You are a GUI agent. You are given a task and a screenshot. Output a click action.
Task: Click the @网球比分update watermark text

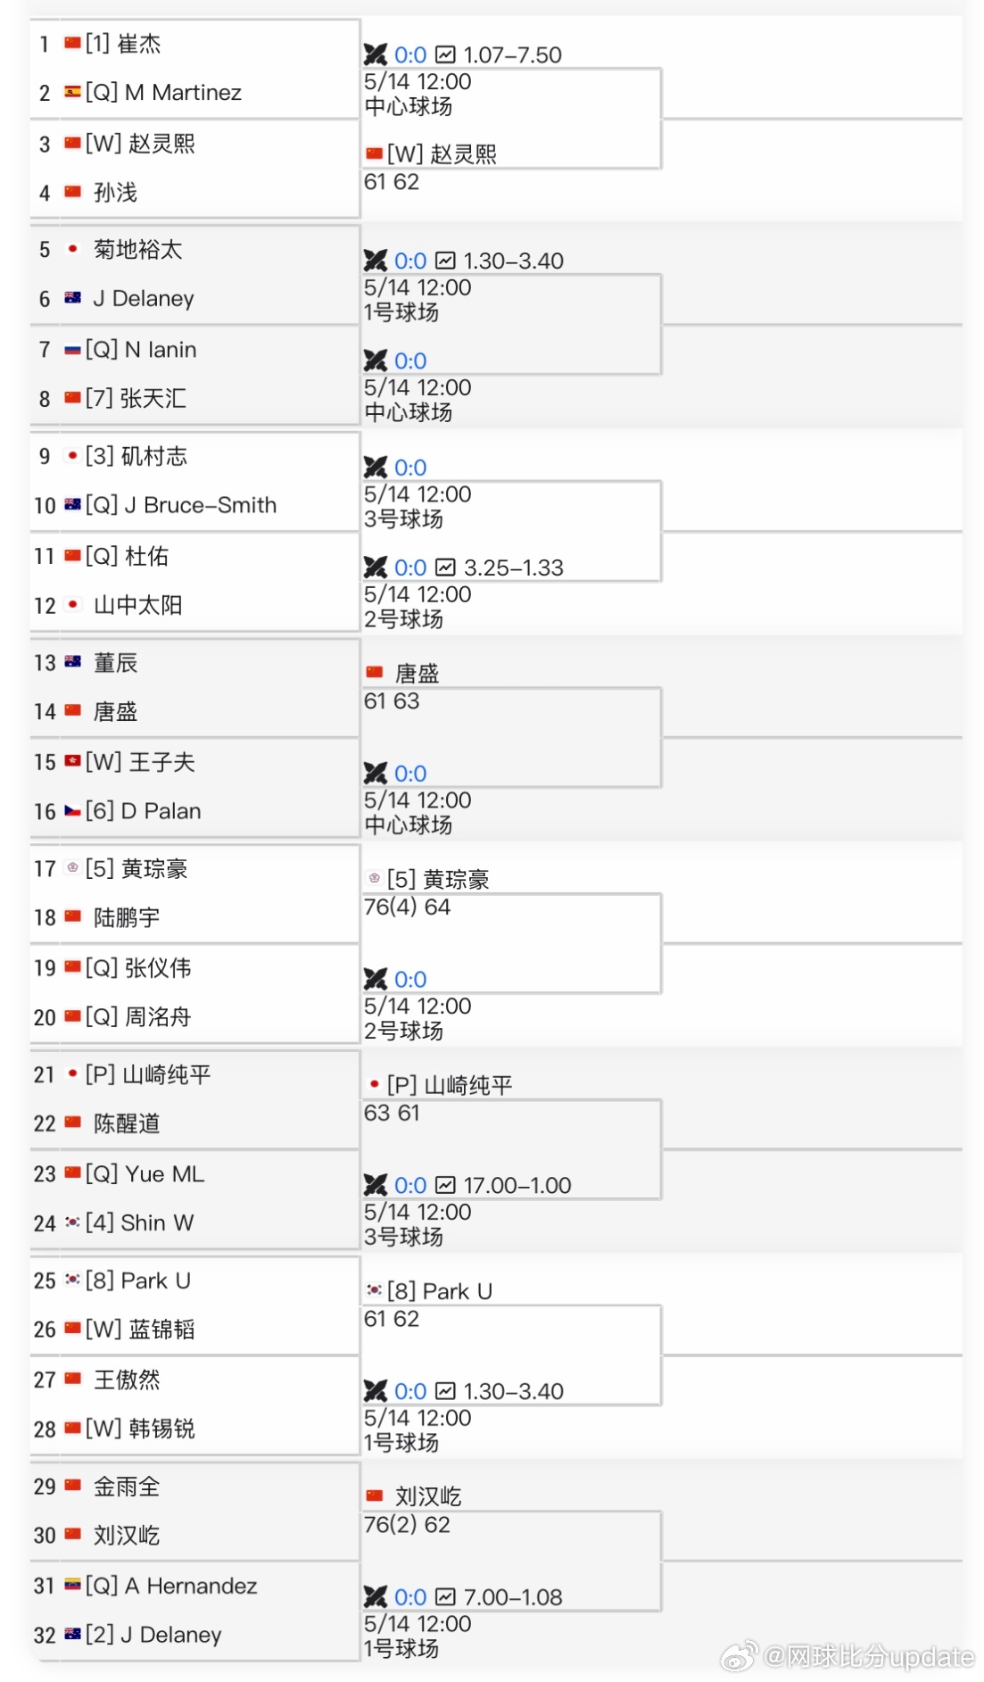coord(869,1657)
